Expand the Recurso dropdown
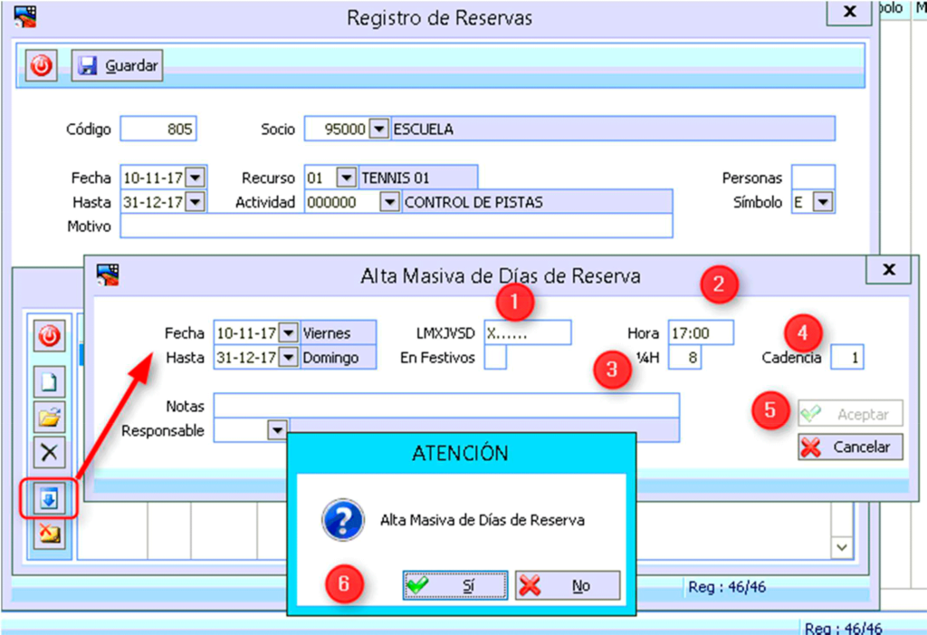 pyautogui.click(x=346, y=177)
